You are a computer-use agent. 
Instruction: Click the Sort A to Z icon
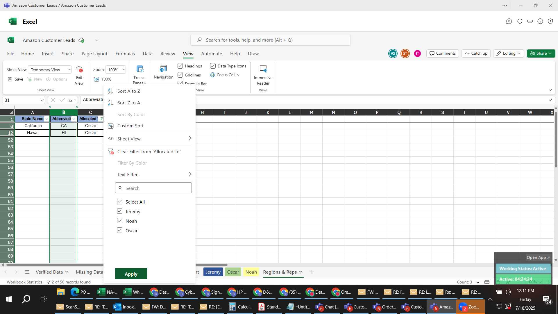(x=110, y=91)
